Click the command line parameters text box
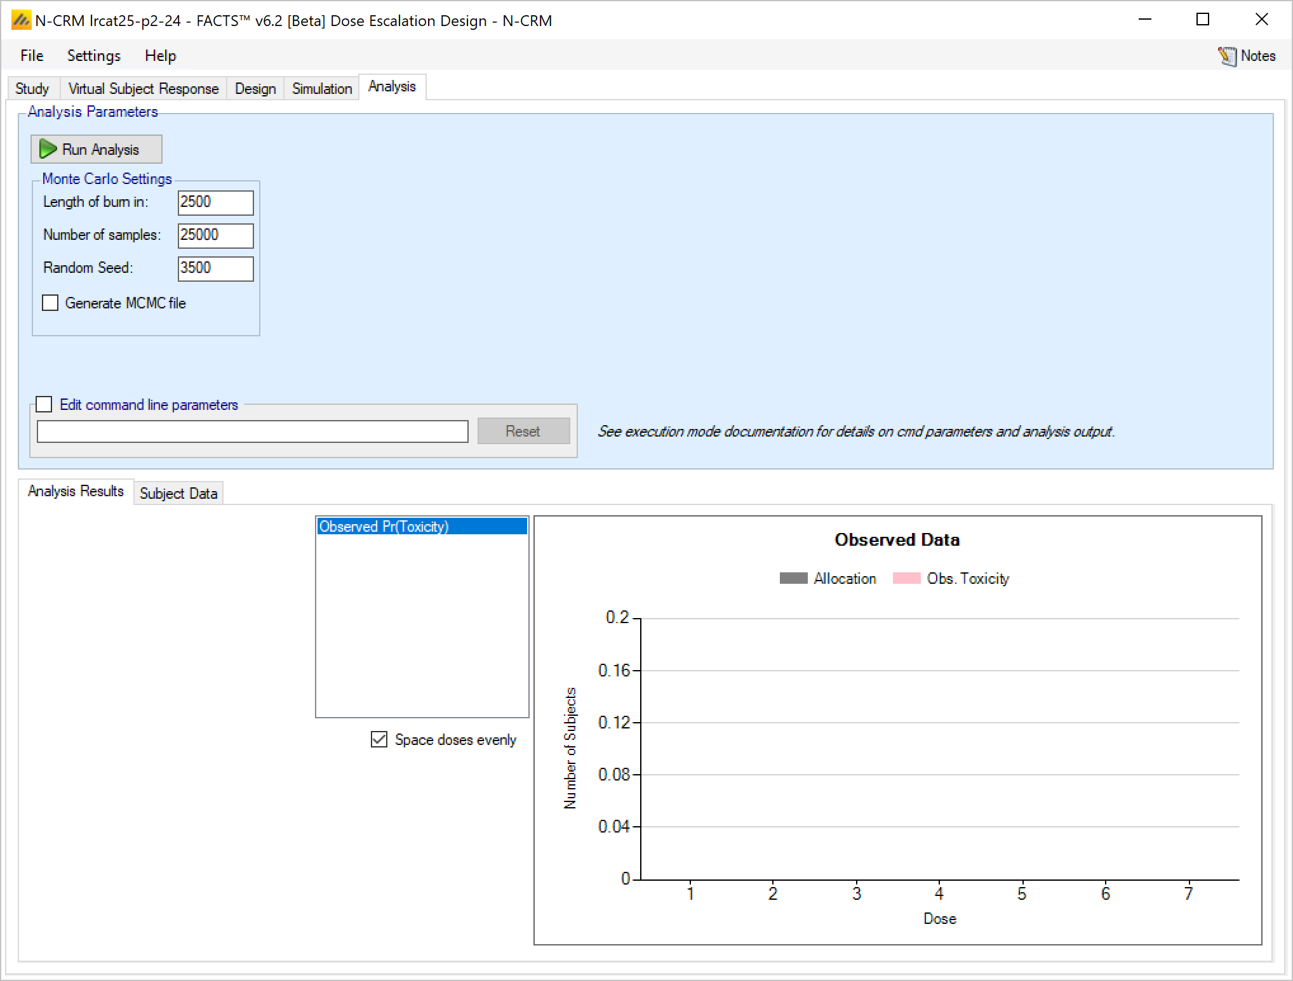Screen dimensions: 1293x981 (x=252, y=431)
